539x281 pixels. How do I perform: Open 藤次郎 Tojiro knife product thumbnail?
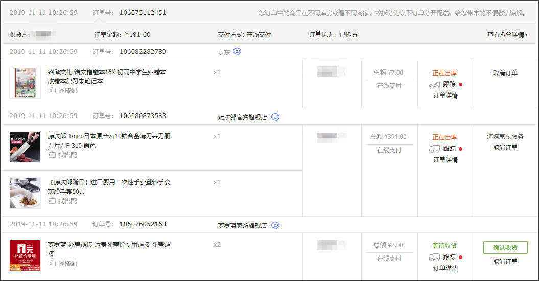pos(25,147)
